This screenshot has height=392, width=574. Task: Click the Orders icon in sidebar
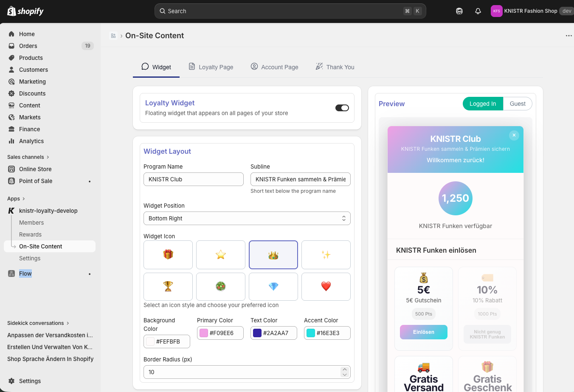(11, 46)
